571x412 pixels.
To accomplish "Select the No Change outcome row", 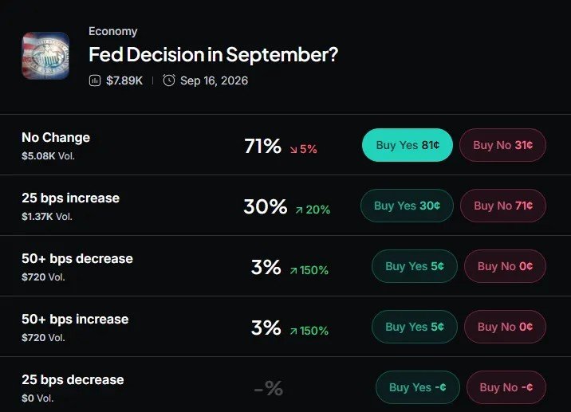I will coord(285,145).
